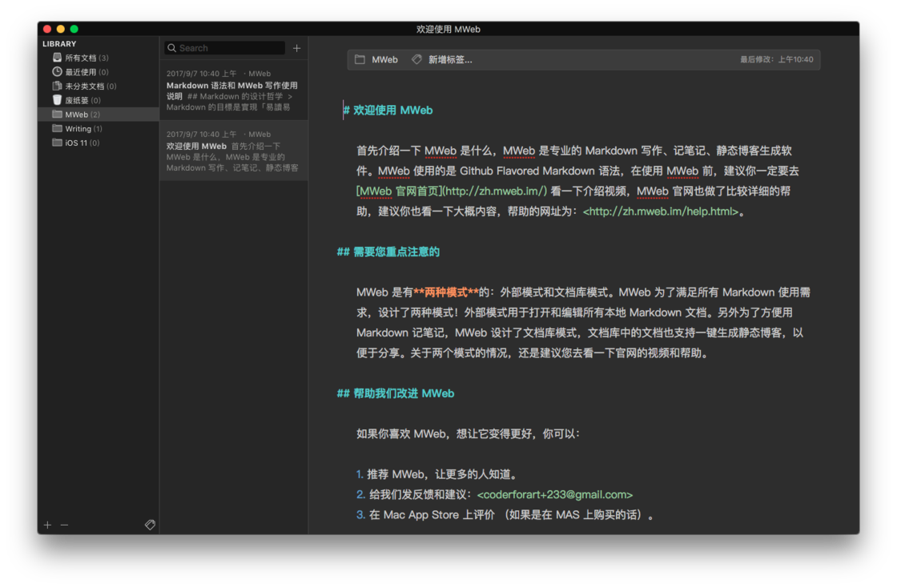The width and height of the screenshot is (897, 588).
Task: Click the bold **两种模式** text
Action: [x=446, y=292]
